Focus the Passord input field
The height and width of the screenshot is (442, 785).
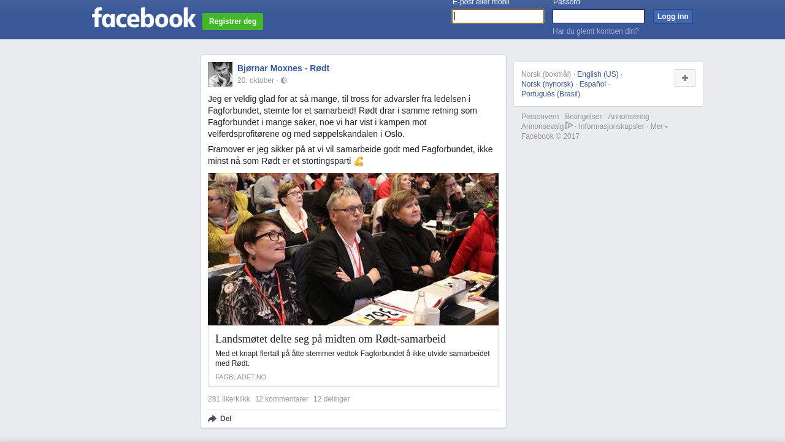(x=599, y=17)
